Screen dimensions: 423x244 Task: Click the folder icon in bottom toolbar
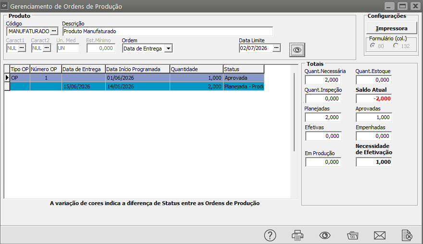[353, 235]
